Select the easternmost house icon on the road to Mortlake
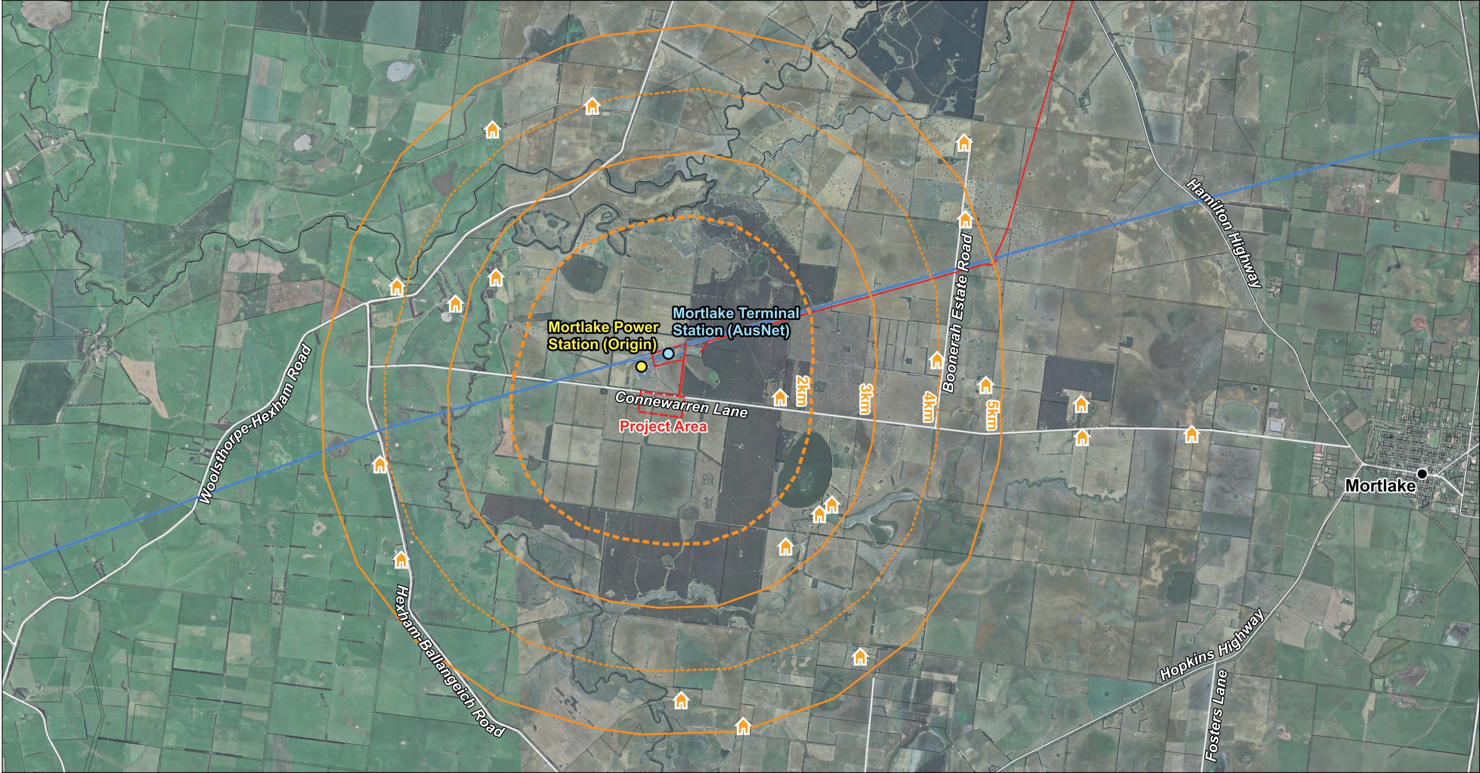This screenshot has width=1480, height=773. [x=1192, y=434]
